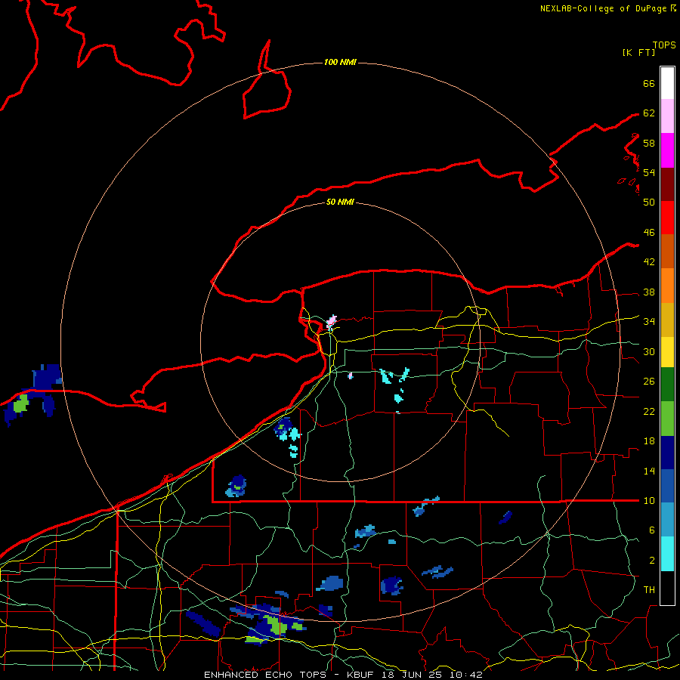Viewport: 680px width, 680px height.
Task: Click the dark green legend swatch
Action: [667, 385]
